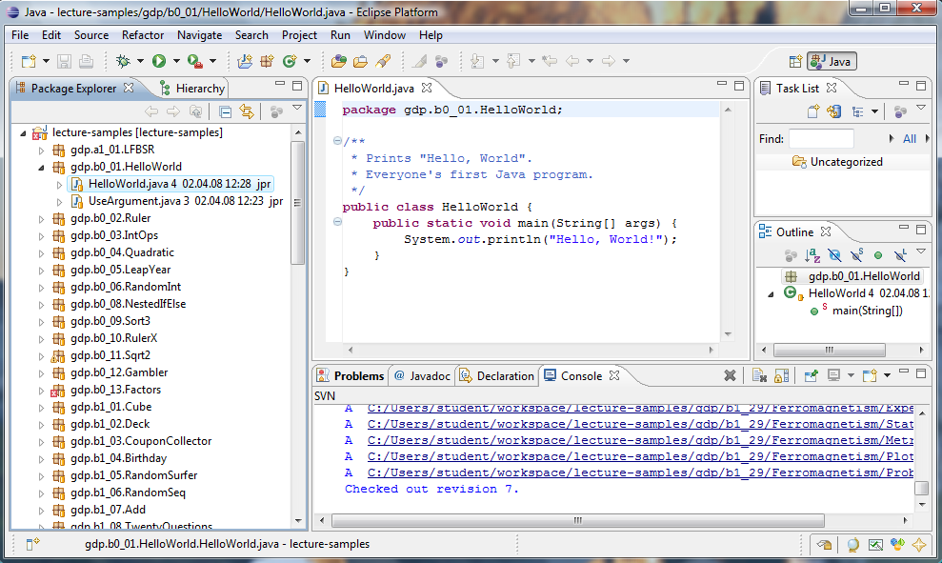Switch to the Javadoc tab
Image resolution: width=942 pixels, height=563 pixels.
point(422,376)
